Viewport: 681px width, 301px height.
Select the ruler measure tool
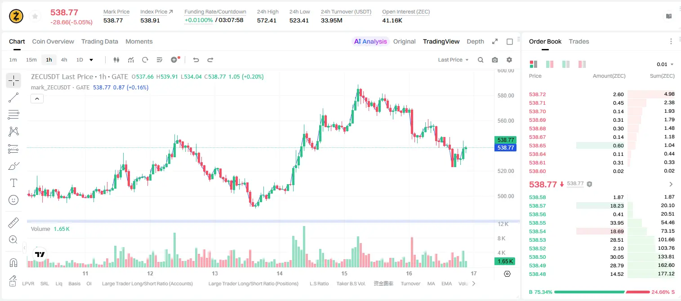tap(13, 223)
